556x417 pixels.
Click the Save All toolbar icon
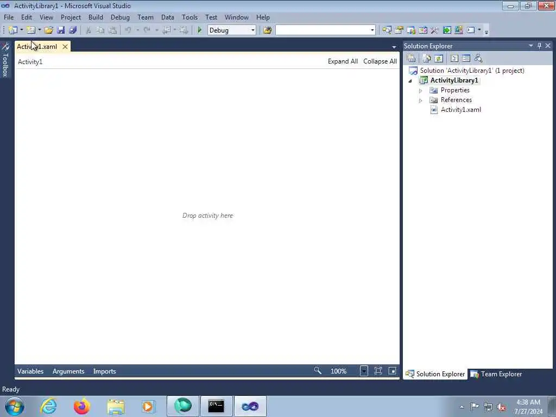click(73, 30)
